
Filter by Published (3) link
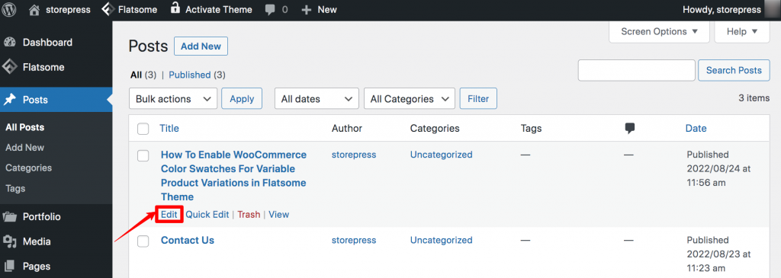198,75
